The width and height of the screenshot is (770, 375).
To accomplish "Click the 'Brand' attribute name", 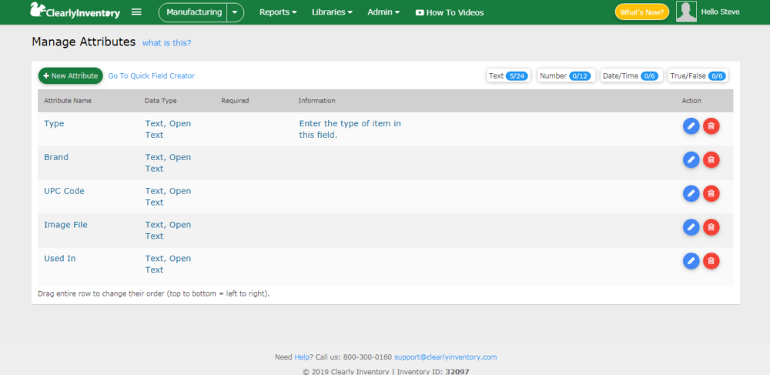I will point(56,158).
